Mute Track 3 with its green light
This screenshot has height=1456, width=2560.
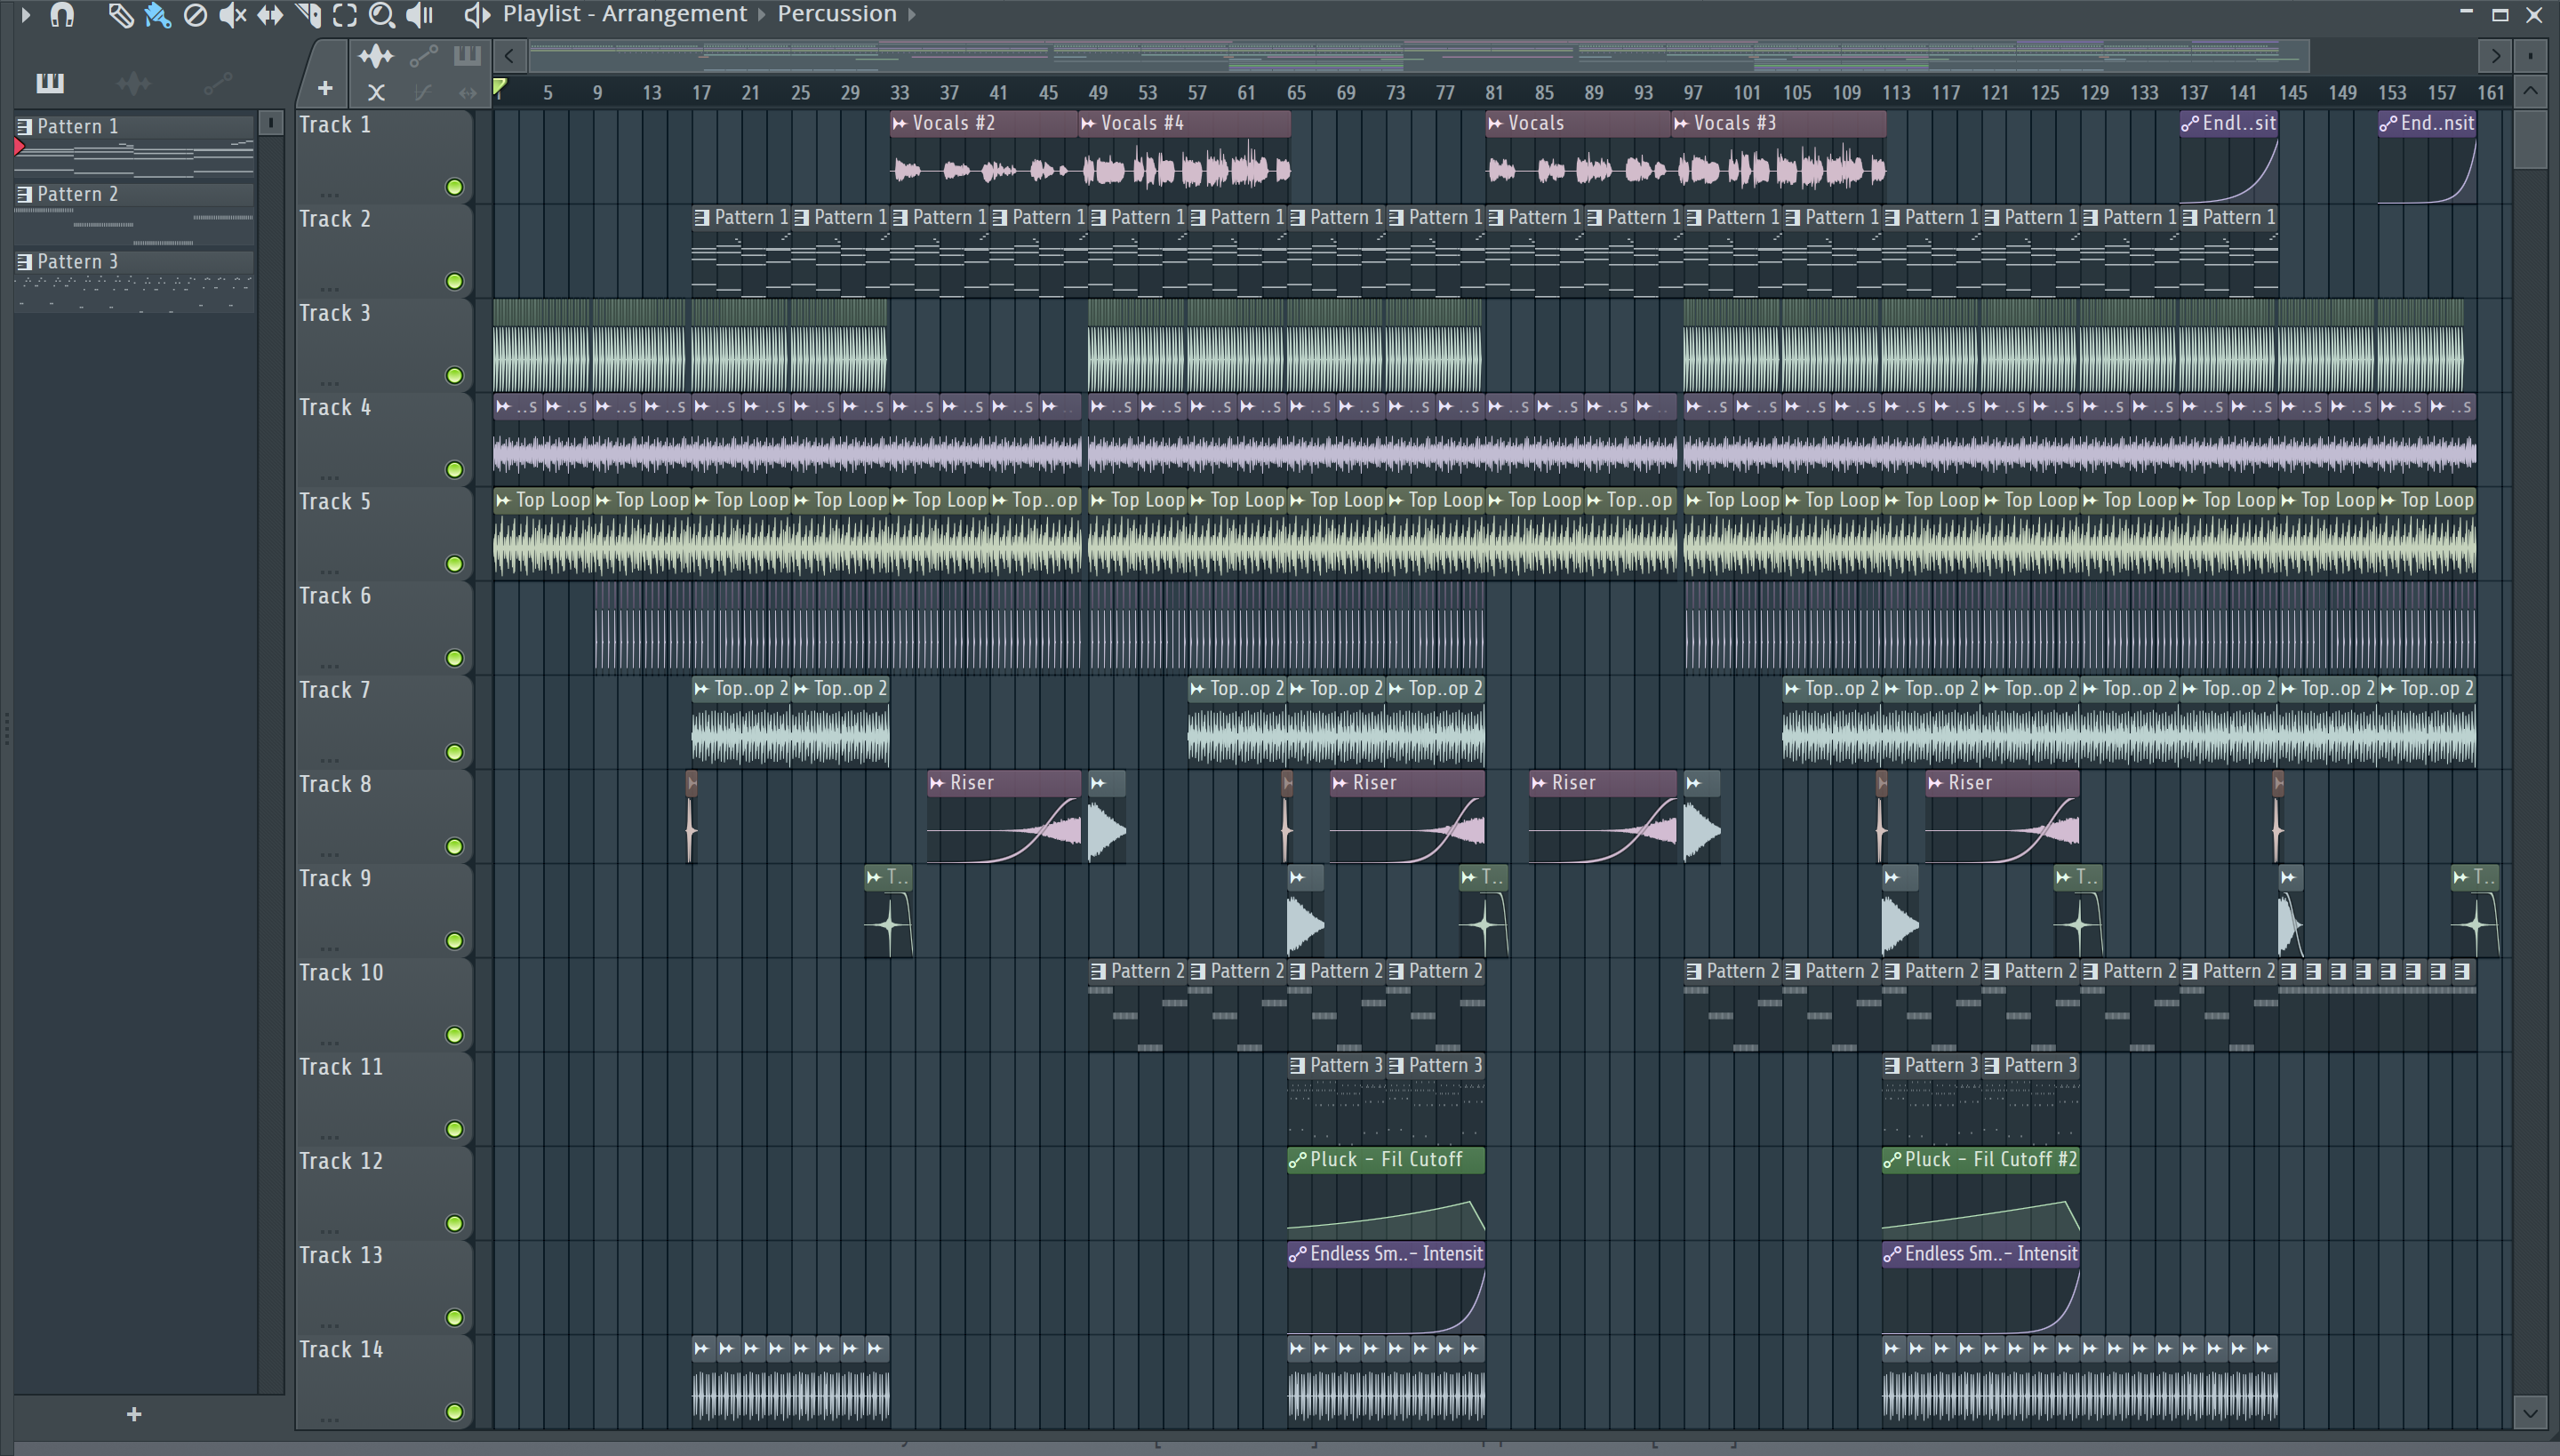coord(454,375)
